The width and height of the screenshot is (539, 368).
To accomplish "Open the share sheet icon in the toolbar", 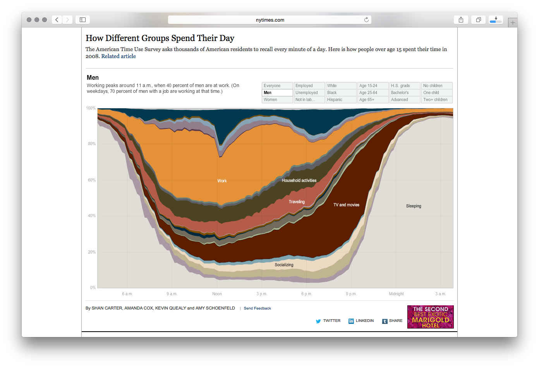I will [x=460, y=19].
